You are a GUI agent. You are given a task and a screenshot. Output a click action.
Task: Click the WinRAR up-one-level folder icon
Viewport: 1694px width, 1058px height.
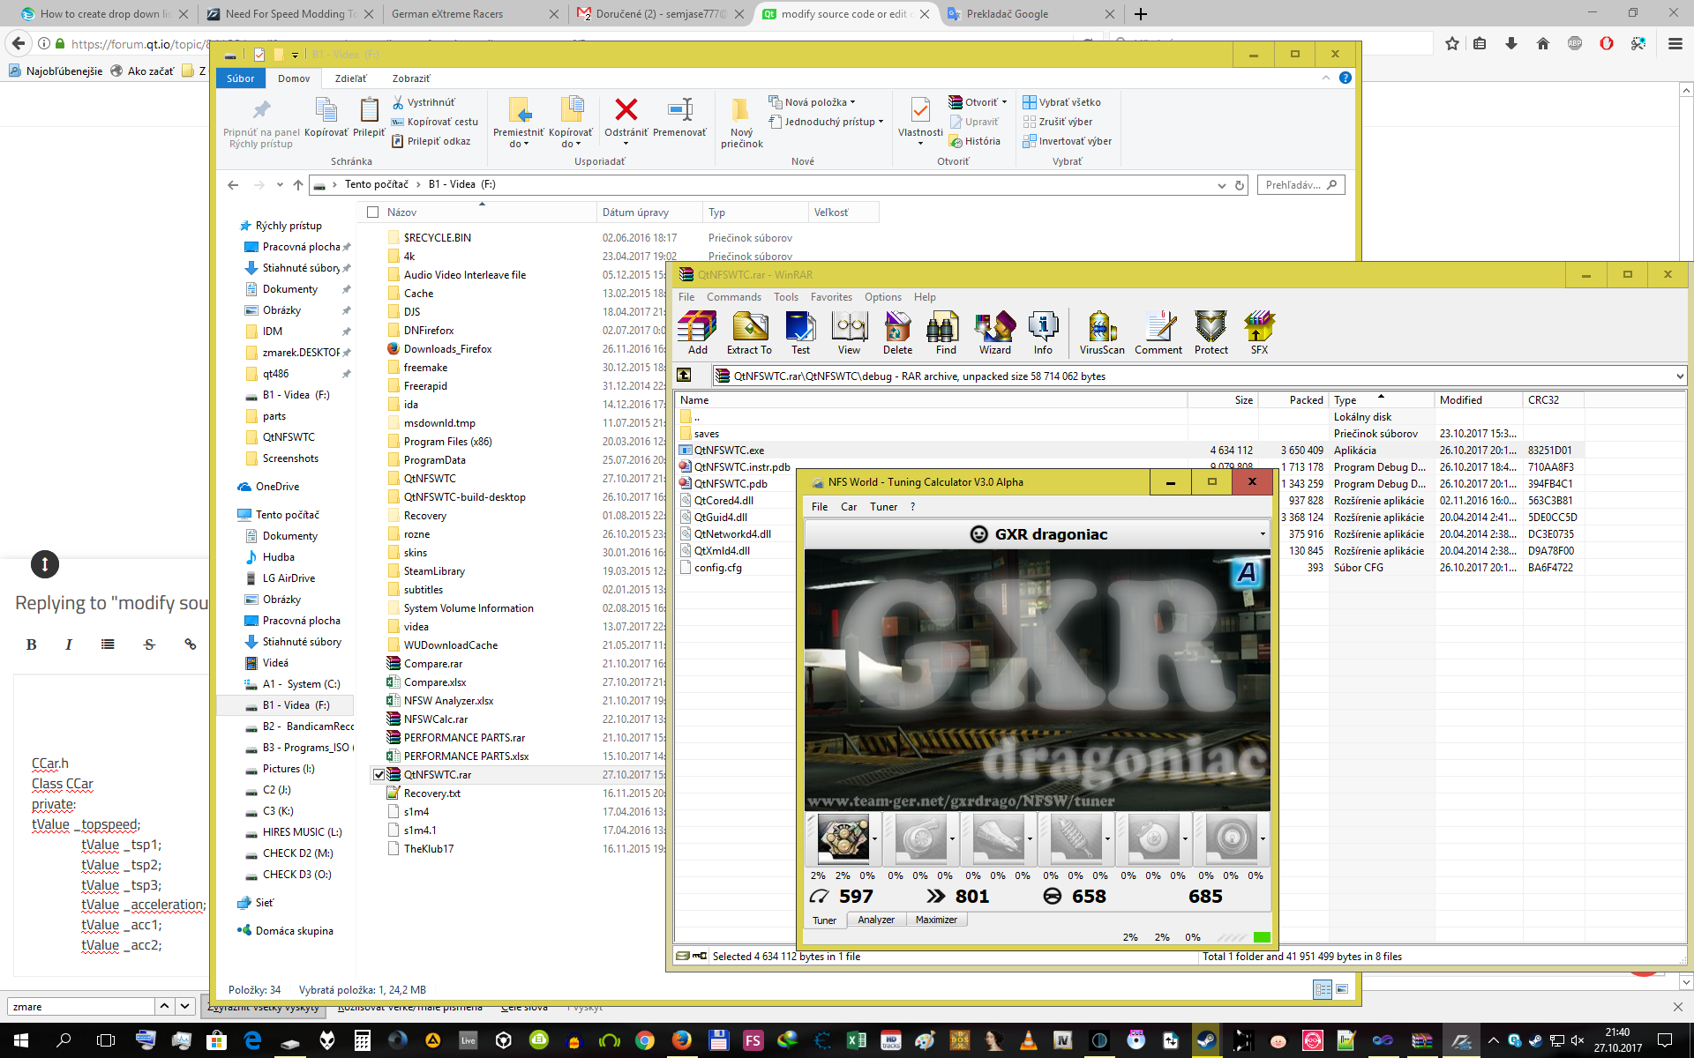click(684, 376)
